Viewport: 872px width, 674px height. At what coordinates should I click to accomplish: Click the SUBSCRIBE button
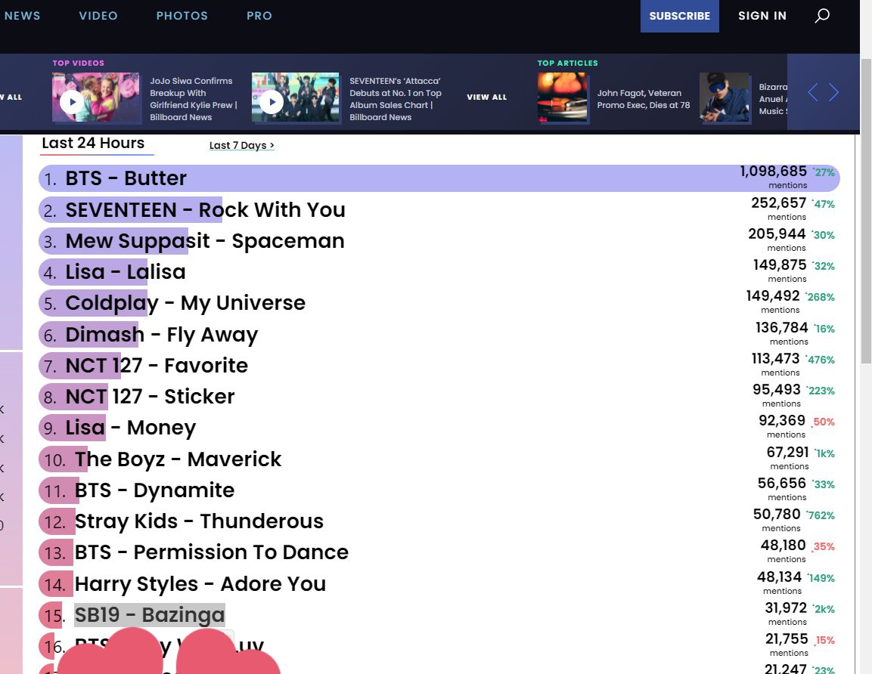(x=680, y=16)
